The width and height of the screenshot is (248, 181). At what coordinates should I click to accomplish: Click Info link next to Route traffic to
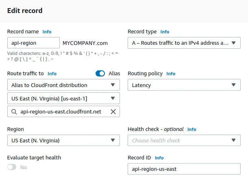point(52,74)
